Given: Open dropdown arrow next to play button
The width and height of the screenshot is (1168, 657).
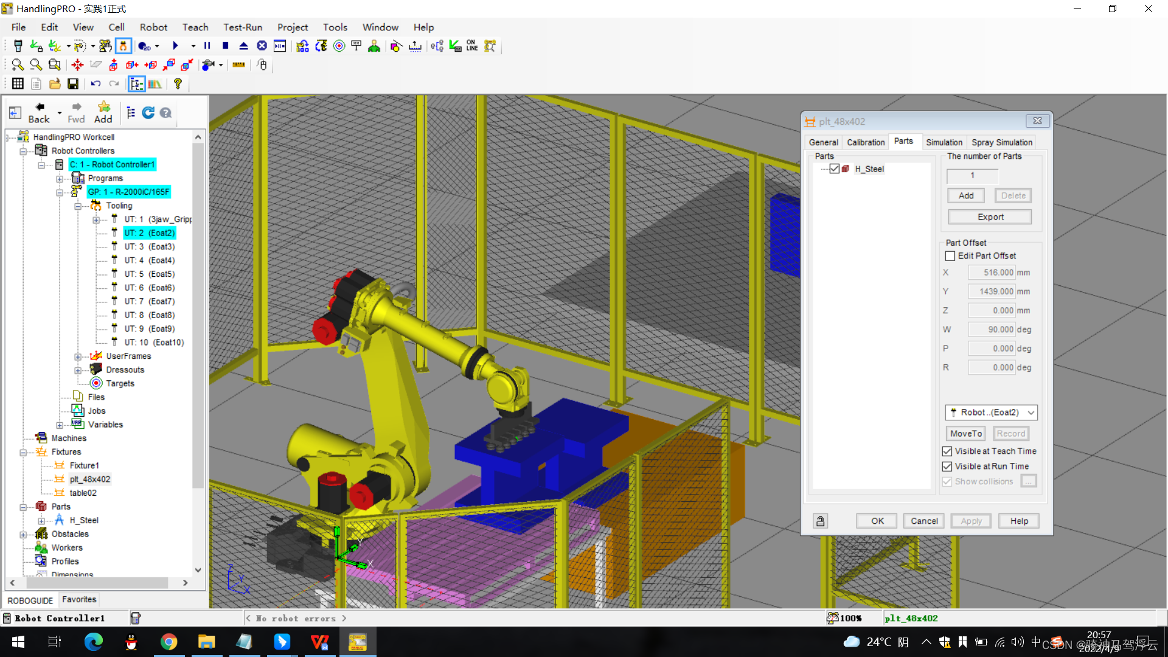Looking at the screenshot, I should 193,46.
